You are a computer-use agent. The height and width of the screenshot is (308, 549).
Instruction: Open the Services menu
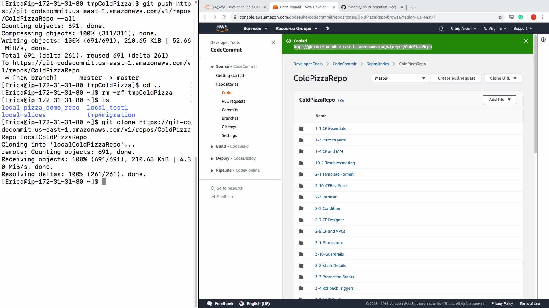pyautogui.click(x=255, y=29)
